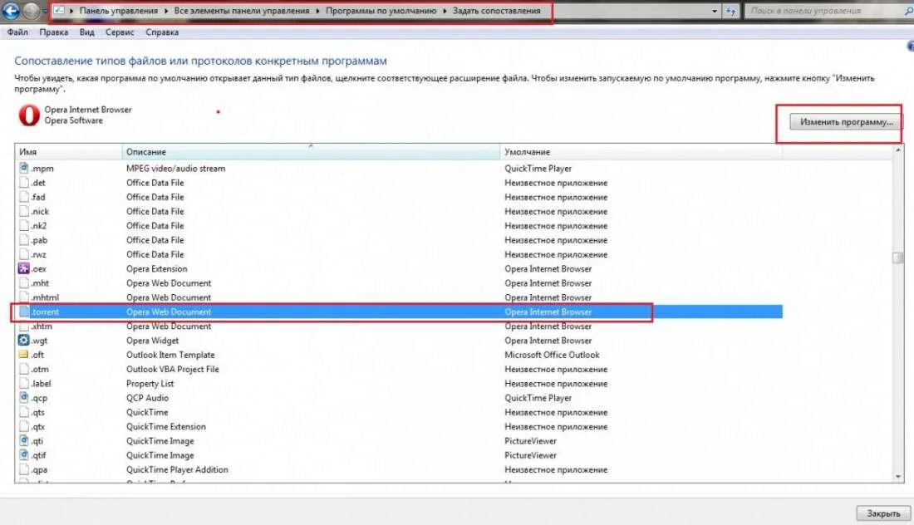
Task: Click the .oft Outlook template icon
Action: point(24,354)
